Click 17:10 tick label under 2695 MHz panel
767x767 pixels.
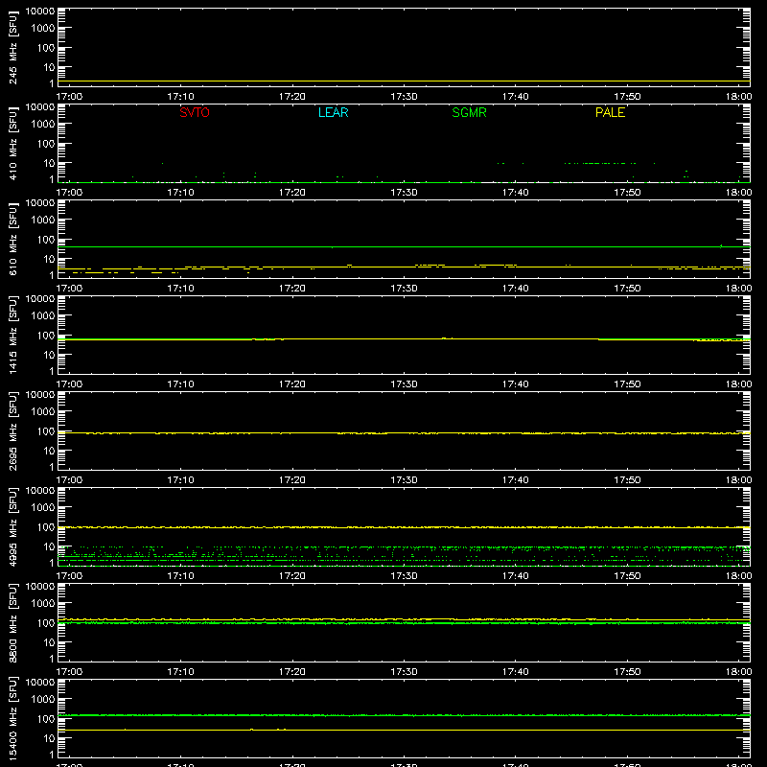coord(180,480)
